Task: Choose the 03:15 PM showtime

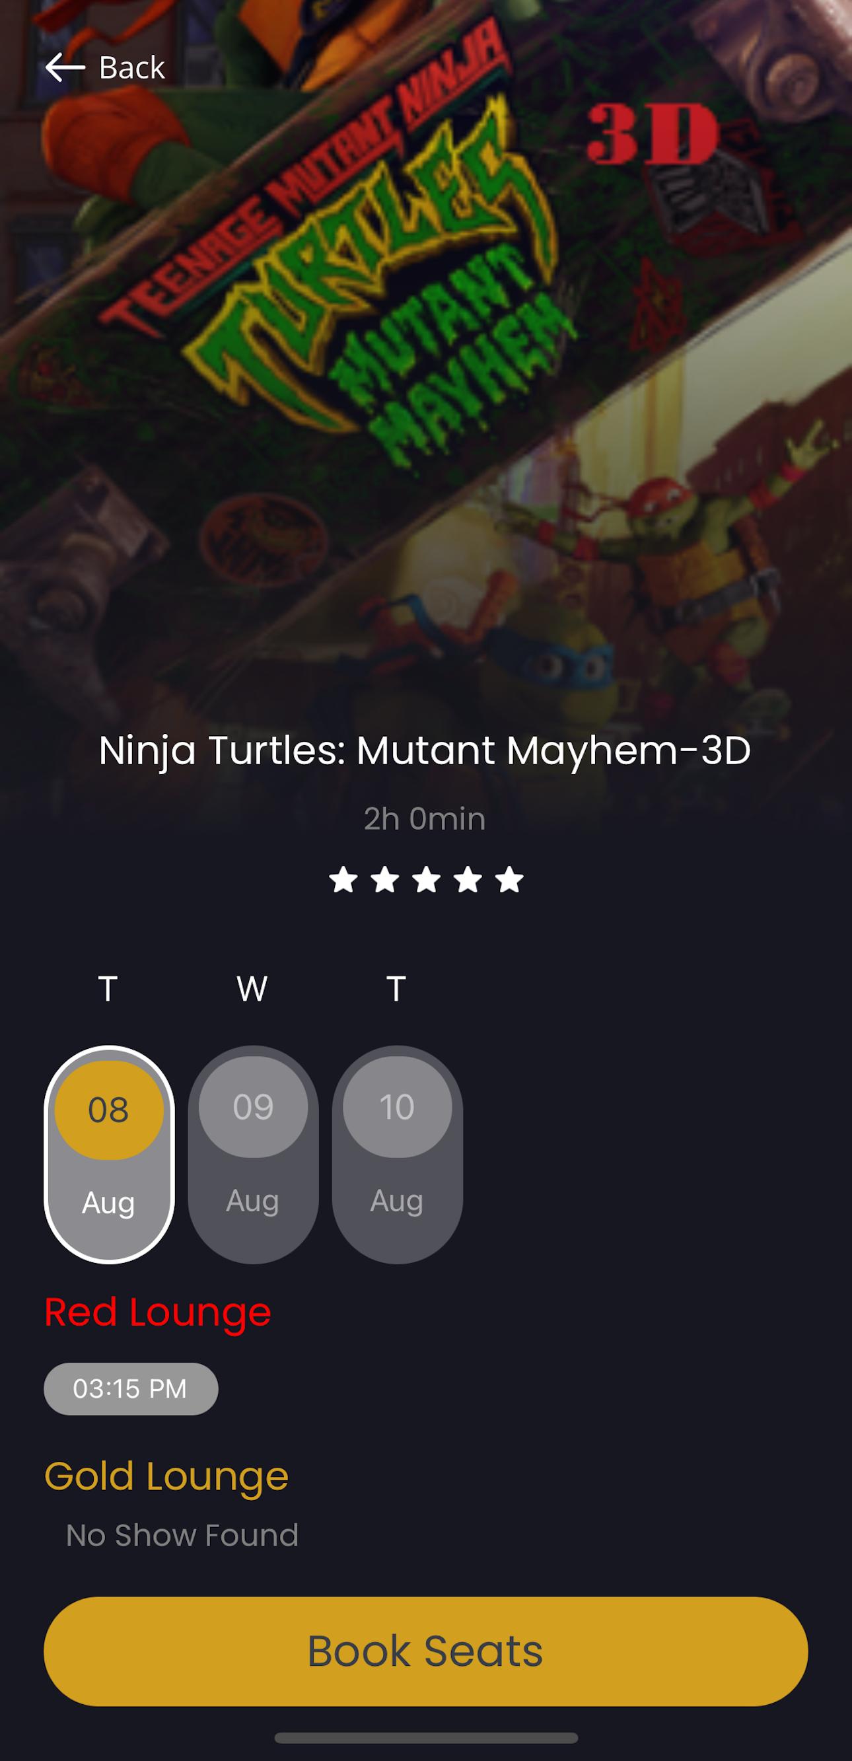Action: click(131, 1388)
